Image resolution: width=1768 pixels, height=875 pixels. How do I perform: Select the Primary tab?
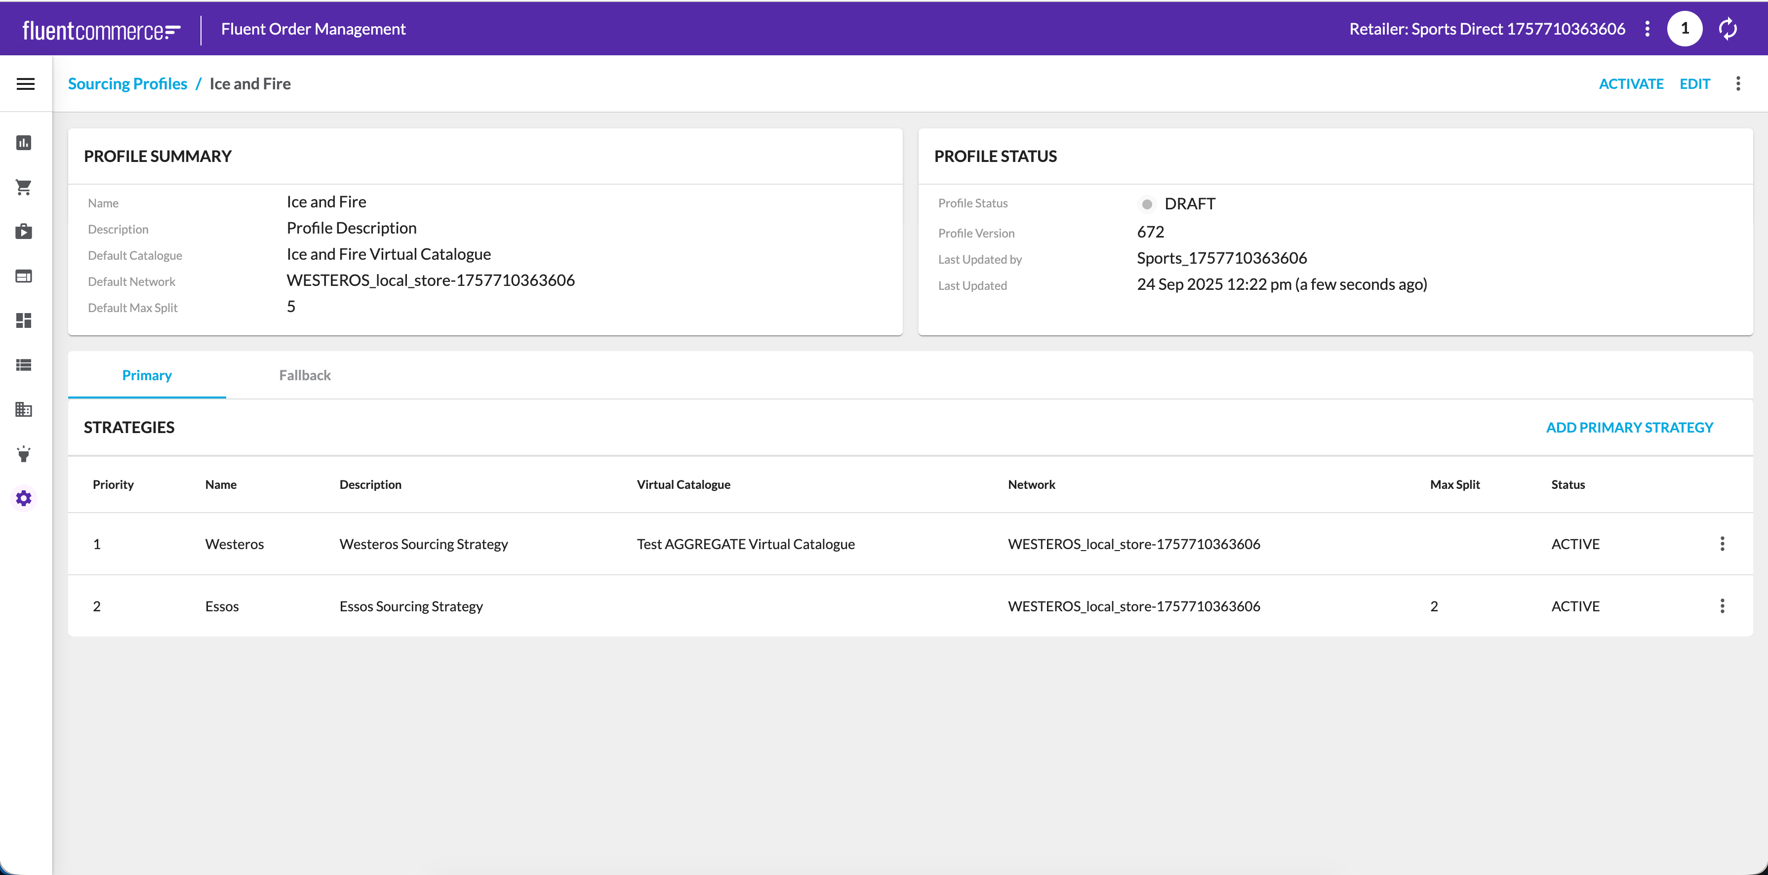[147, 375]
